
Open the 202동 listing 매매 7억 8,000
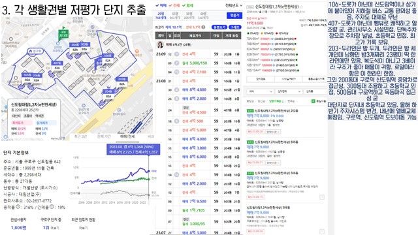pyautogui.click(x=265, y=116)
